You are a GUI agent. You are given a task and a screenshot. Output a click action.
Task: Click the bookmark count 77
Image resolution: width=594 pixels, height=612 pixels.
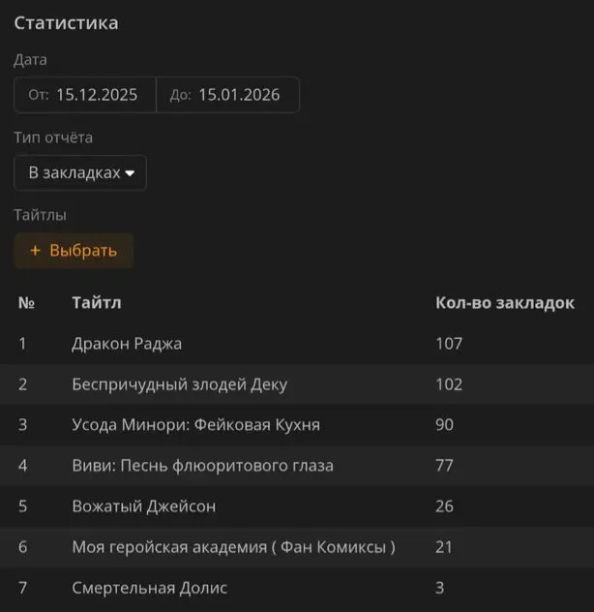tap(444, 466)
